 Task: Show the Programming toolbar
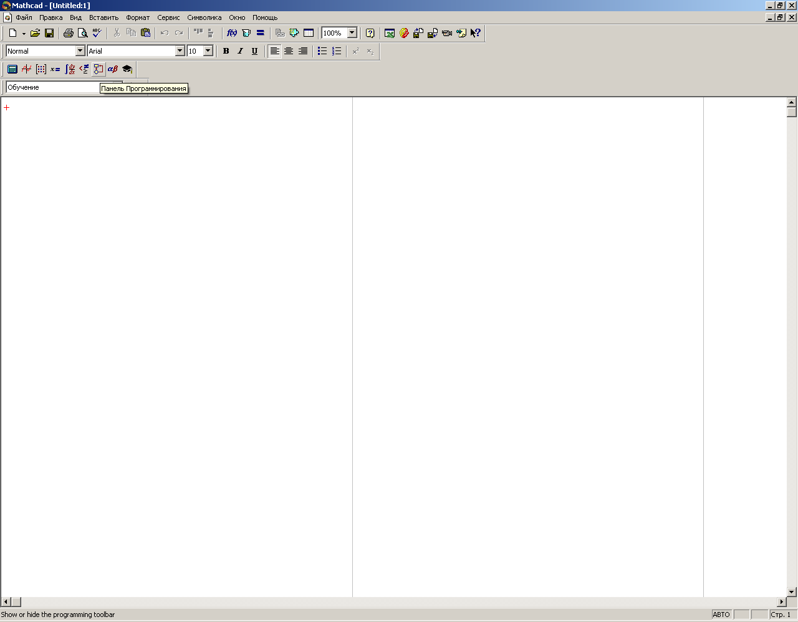99,69
